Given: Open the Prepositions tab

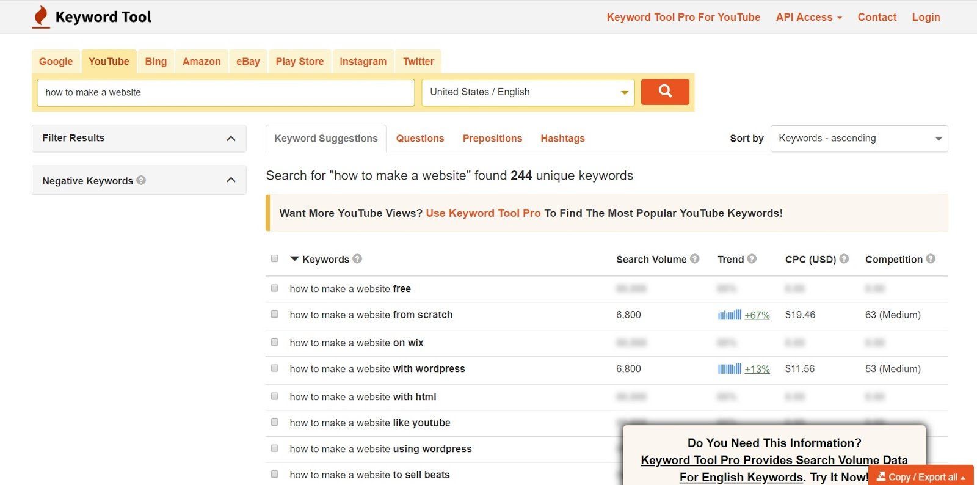Looking at the screenshot, I should point(492,139).
